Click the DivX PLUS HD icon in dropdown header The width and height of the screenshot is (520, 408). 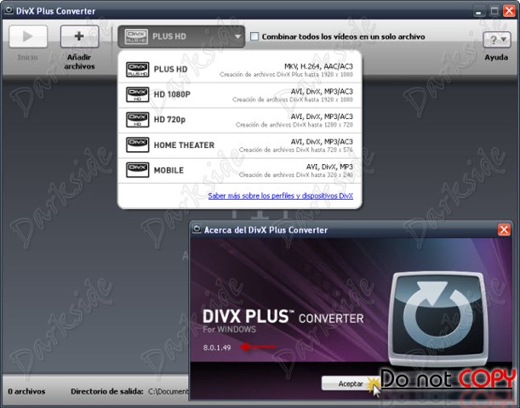136,37
